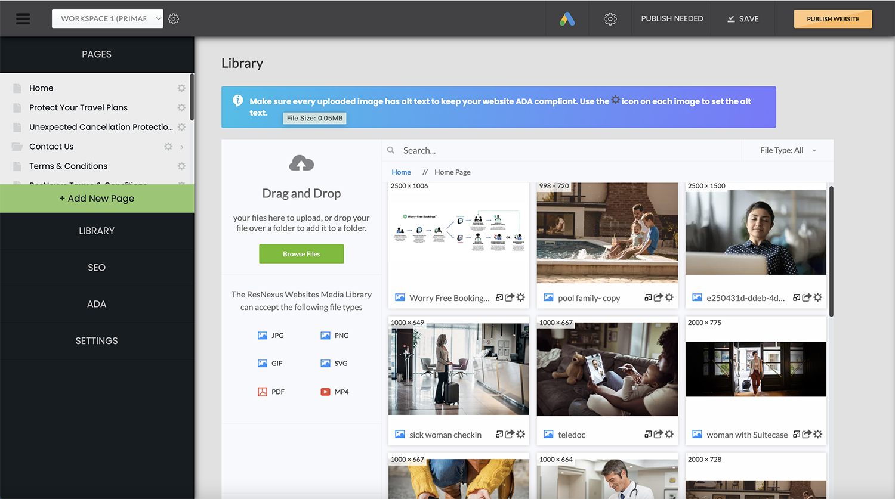Click the Google Ads logo icon
The image size is (895, 499).
tap(567, 19)
